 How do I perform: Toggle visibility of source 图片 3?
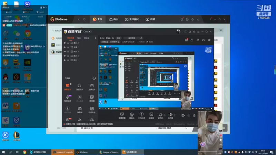click(65, 56)
